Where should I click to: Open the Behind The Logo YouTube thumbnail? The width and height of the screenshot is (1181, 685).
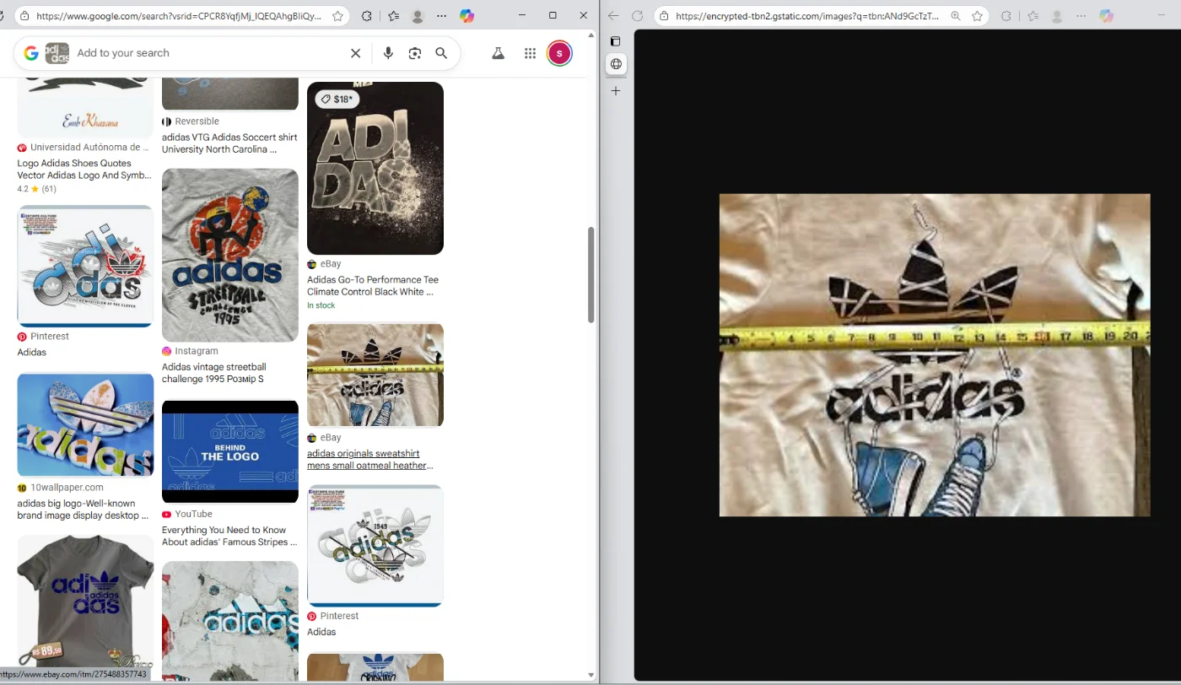(x=229, y=451)
